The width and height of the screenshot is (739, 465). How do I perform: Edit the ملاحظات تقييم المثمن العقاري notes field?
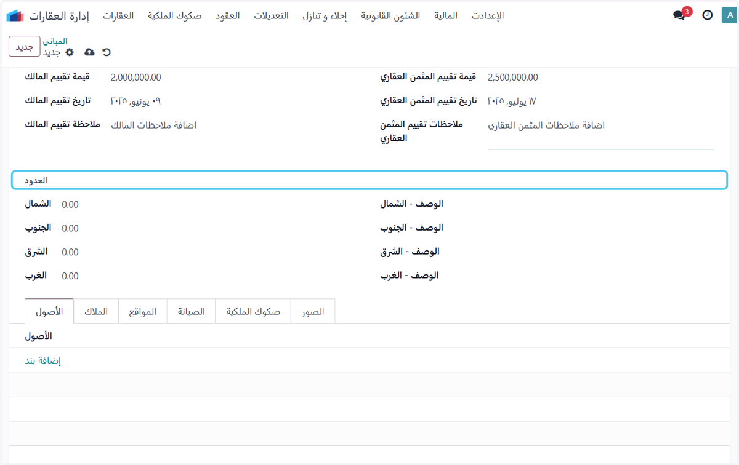[x=601, y=133]
